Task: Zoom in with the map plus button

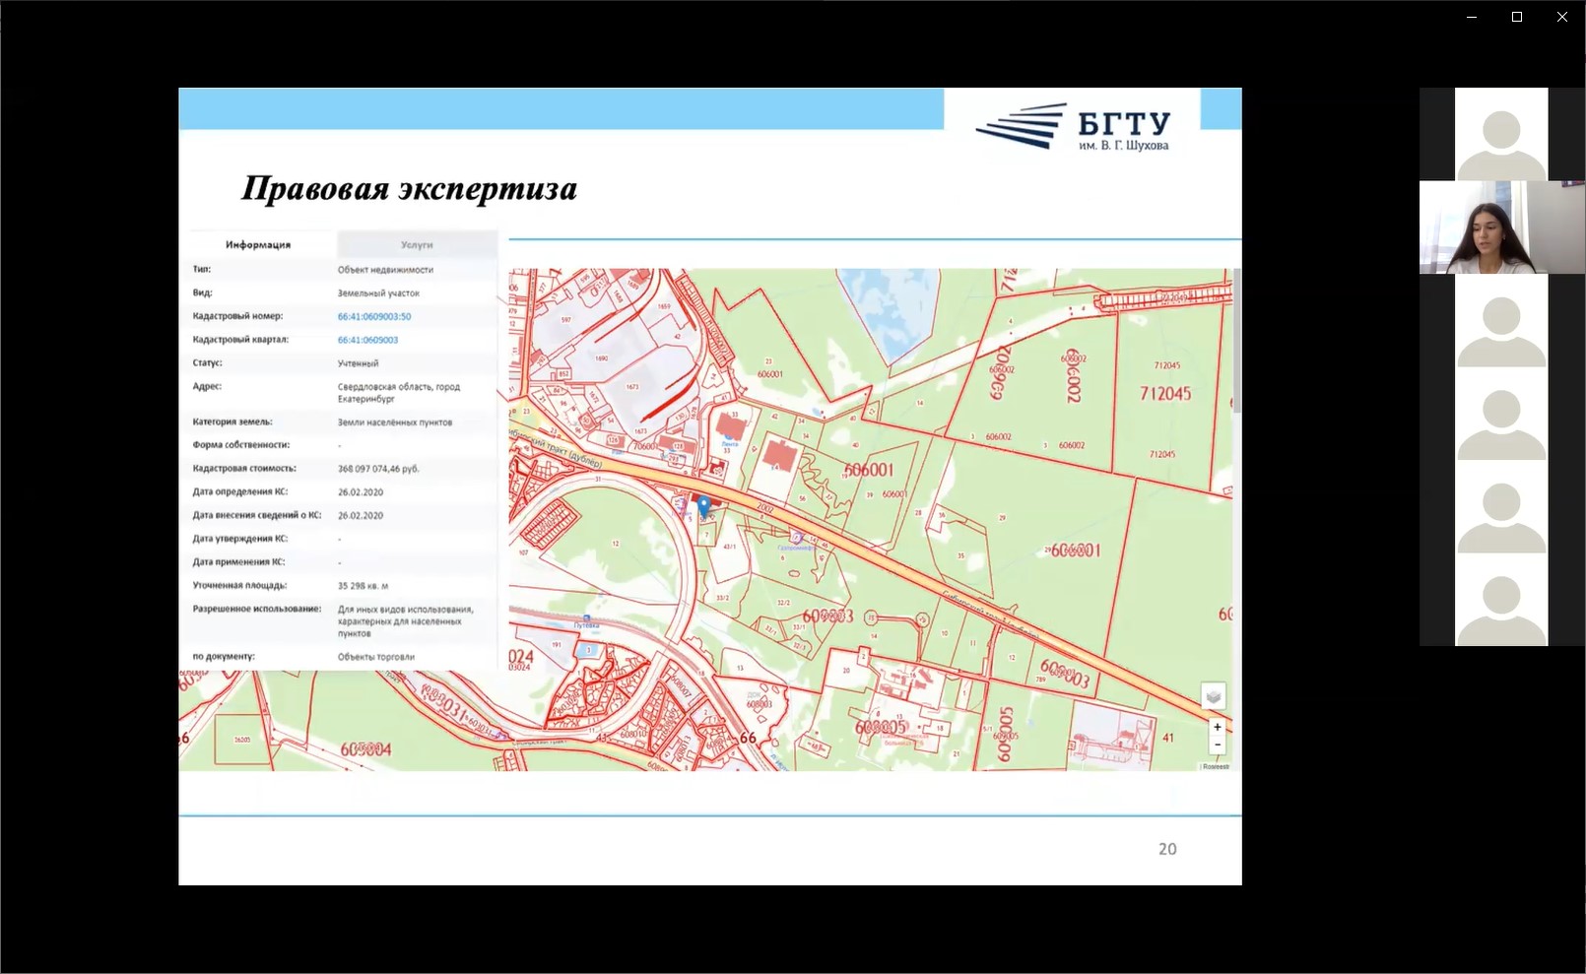Action: tap(1218, 727)
